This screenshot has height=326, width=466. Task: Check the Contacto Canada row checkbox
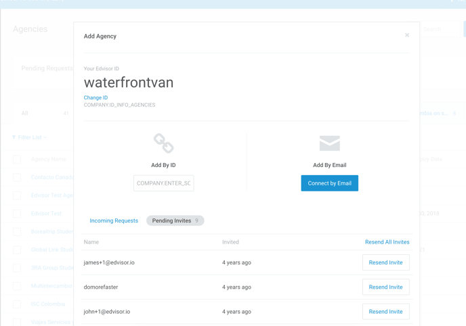[17, 177]
